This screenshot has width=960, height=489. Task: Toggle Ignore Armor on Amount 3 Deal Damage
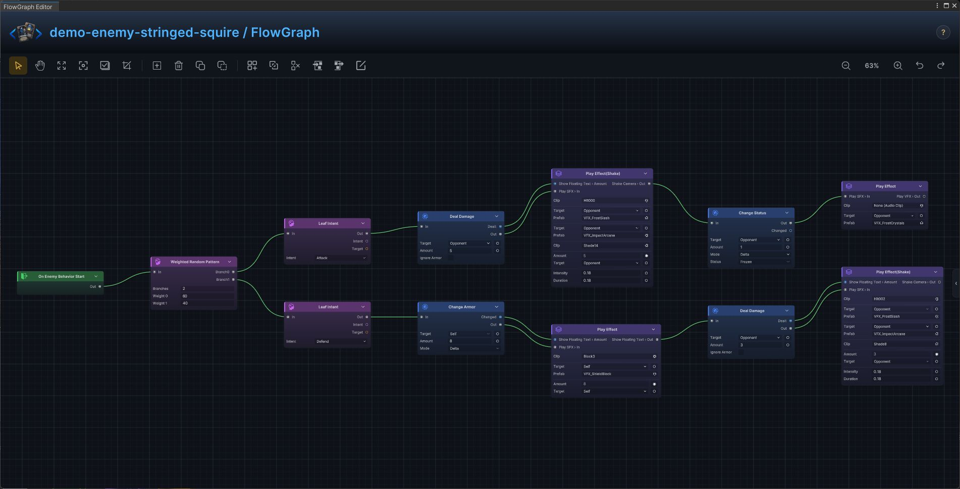pyautogui.click(x=741, y=352)
